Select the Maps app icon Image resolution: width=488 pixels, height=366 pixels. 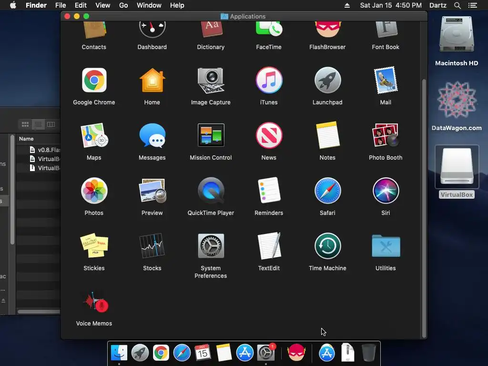tap(94, 135)
